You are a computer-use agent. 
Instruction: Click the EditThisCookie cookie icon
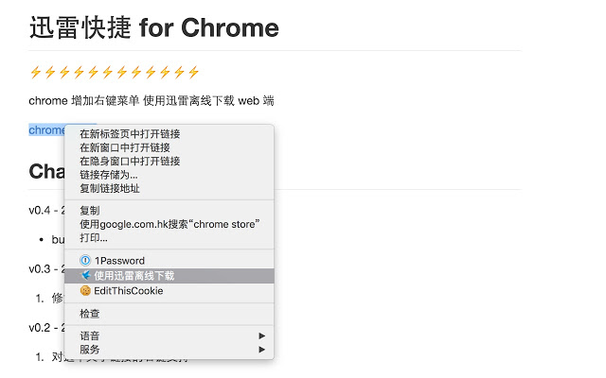(x=85, y=290)
